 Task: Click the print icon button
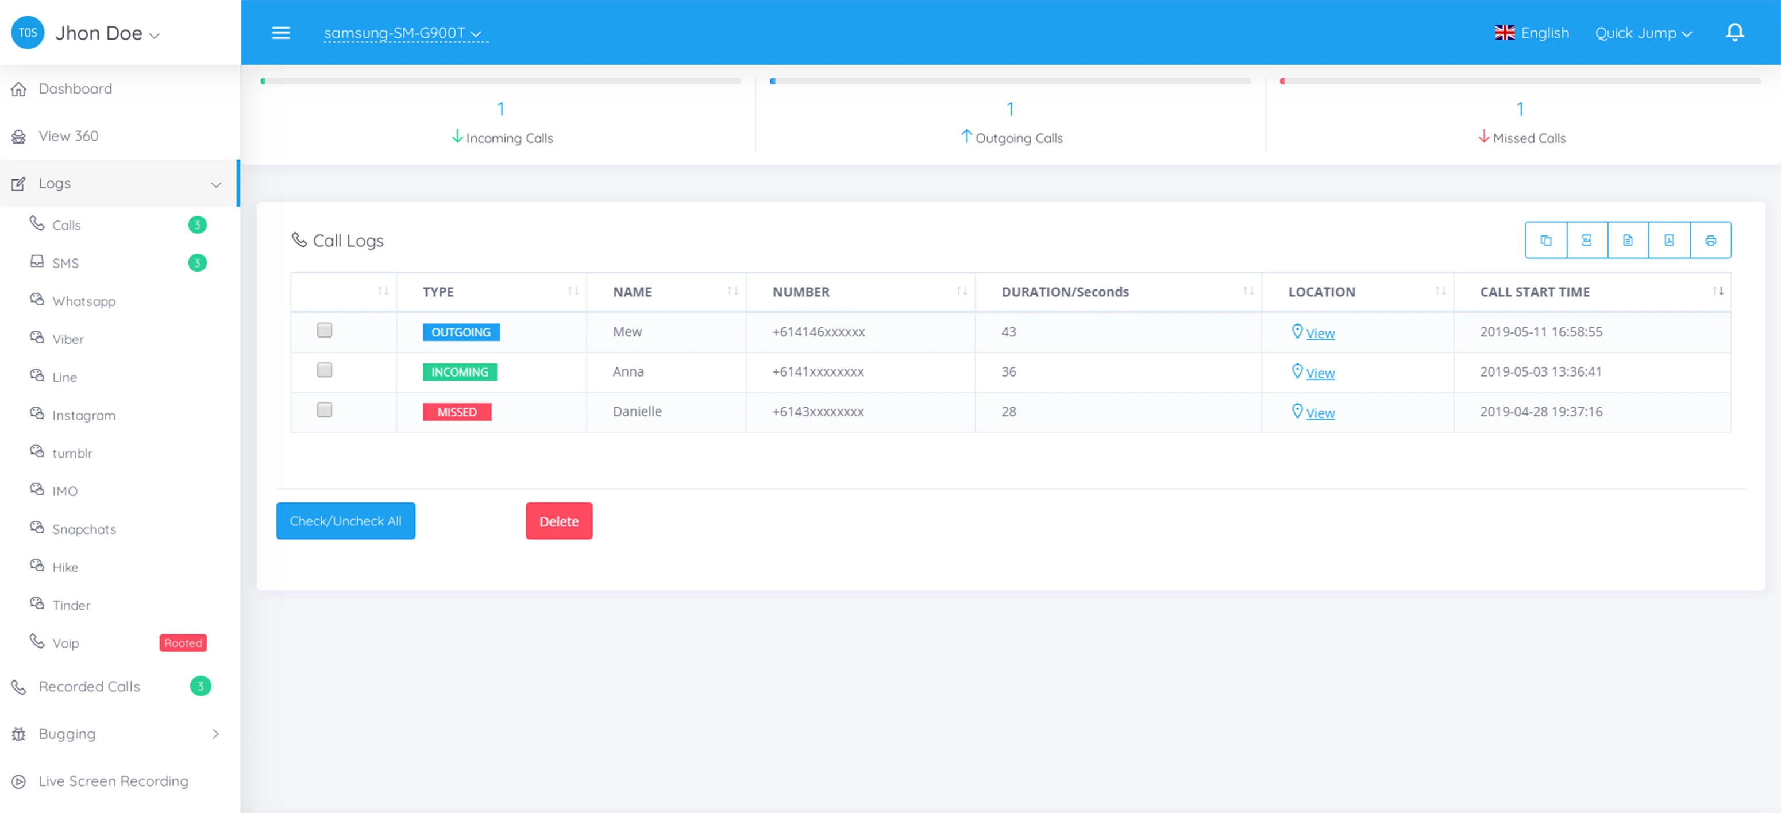point(1710,241)
